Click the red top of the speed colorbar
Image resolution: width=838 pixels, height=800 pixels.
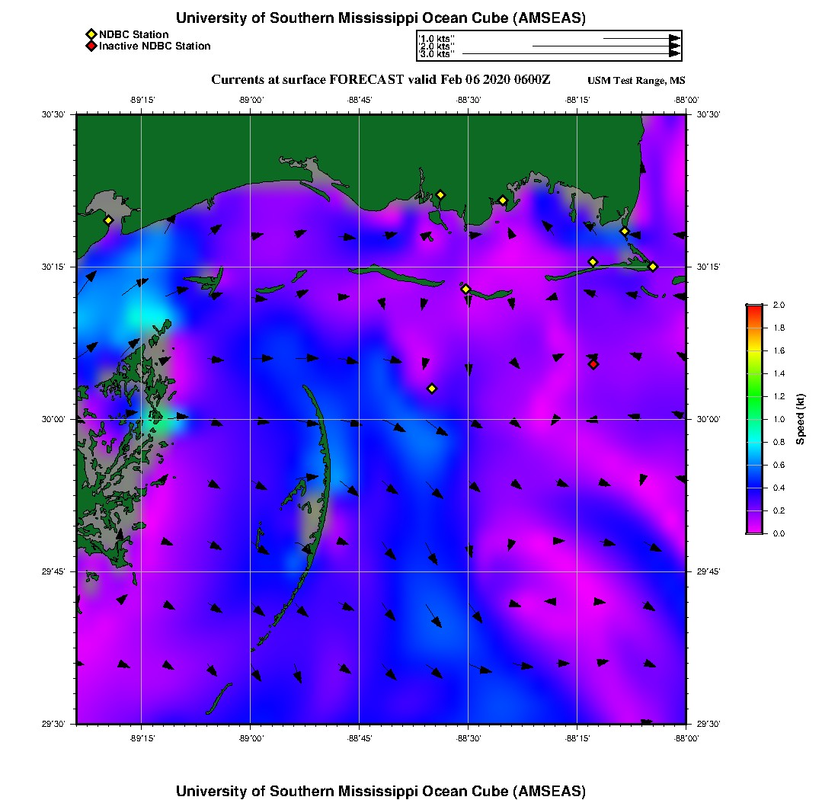pos(753,309)
